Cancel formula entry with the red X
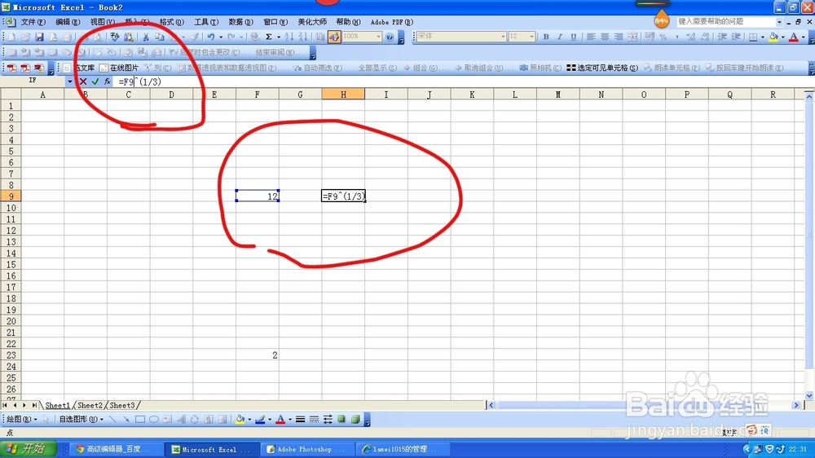The width and height of the screenshot is (815, 458). coord(83,81)
